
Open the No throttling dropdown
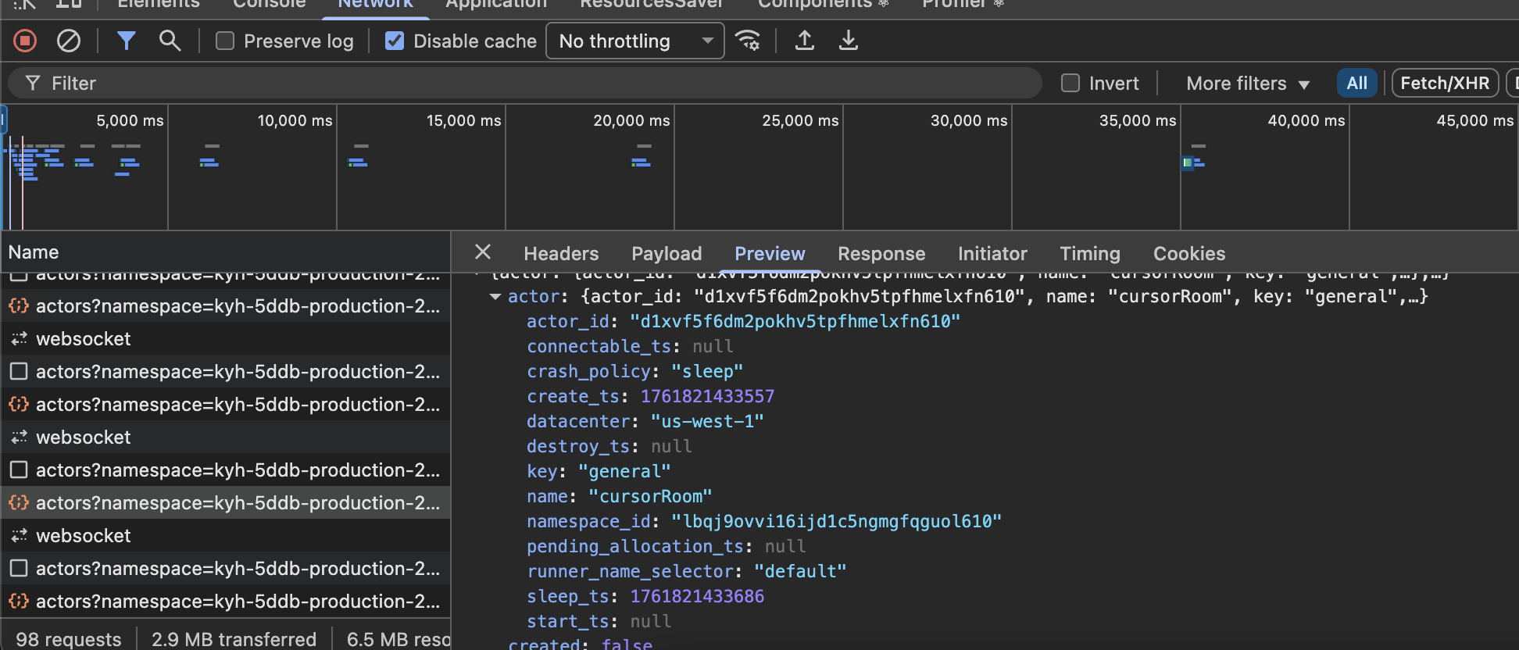[635, 41]
